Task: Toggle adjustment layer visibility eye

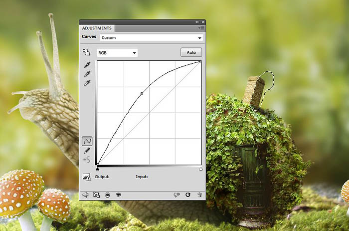Action: tap(119, 195)
